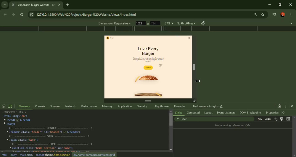
Task: Switch to the Elements tab
Action: click(24, 106)
